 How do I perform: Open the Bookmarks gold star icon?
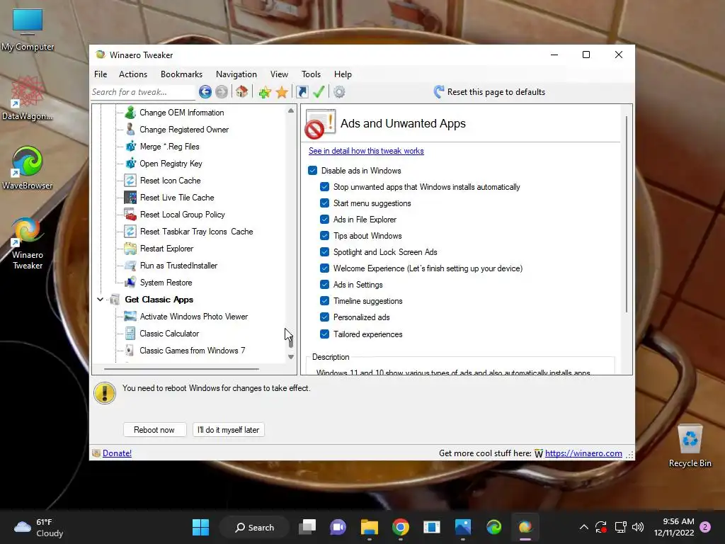pos(282,92)
